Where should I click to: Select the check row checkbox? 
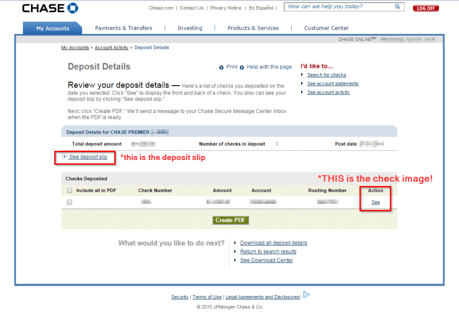[x=69, y=202]
